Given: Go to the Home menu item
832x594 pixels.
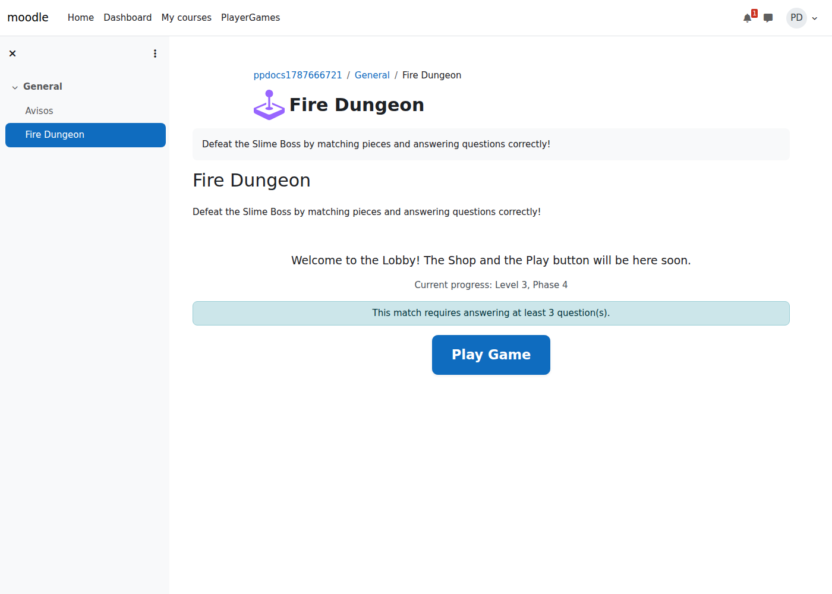Looking at the screenshot, I should coord(81,18).
